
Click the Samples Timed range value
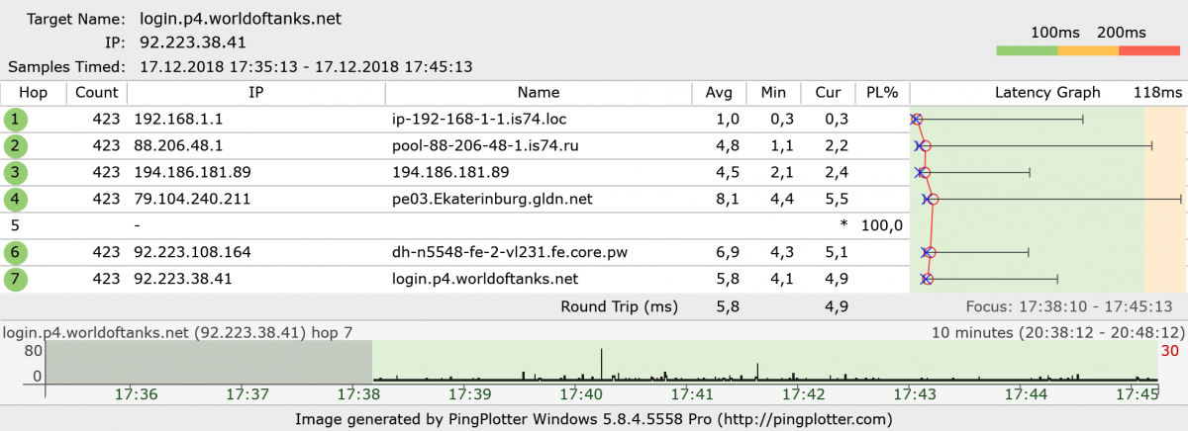point(306,67)
